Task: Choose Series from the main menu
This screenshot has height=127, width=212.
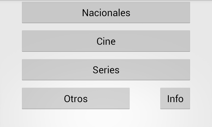Action: pos(106,70)
